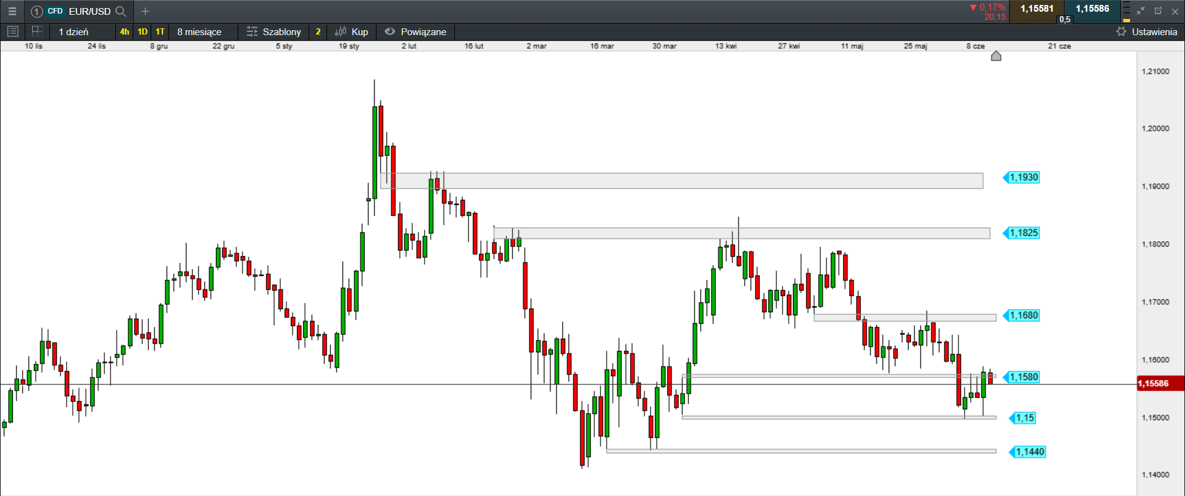Click the 19 sty date on time axis
Screen dimensions: 1185x496
tap(349, 46)
